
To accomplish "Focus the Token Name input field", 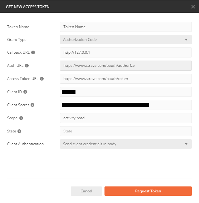I will click(126, 27).
